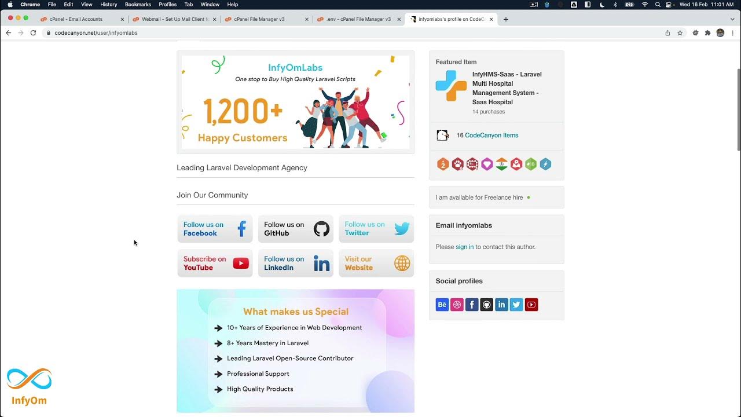Go back to the previous page
Viewport: 741px width, 417px height.
click(x=8, y=33)
